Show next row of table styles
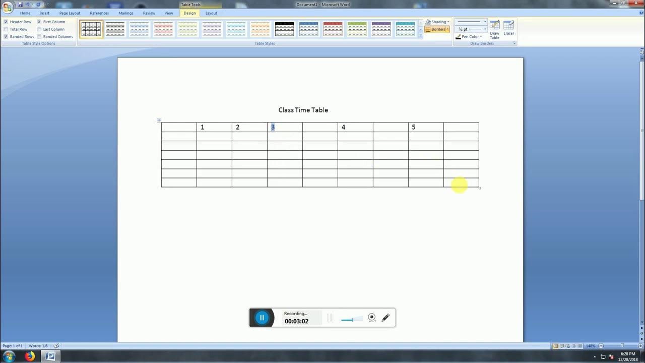The height and width of the screenshot is (363, 645). (421, 29)
